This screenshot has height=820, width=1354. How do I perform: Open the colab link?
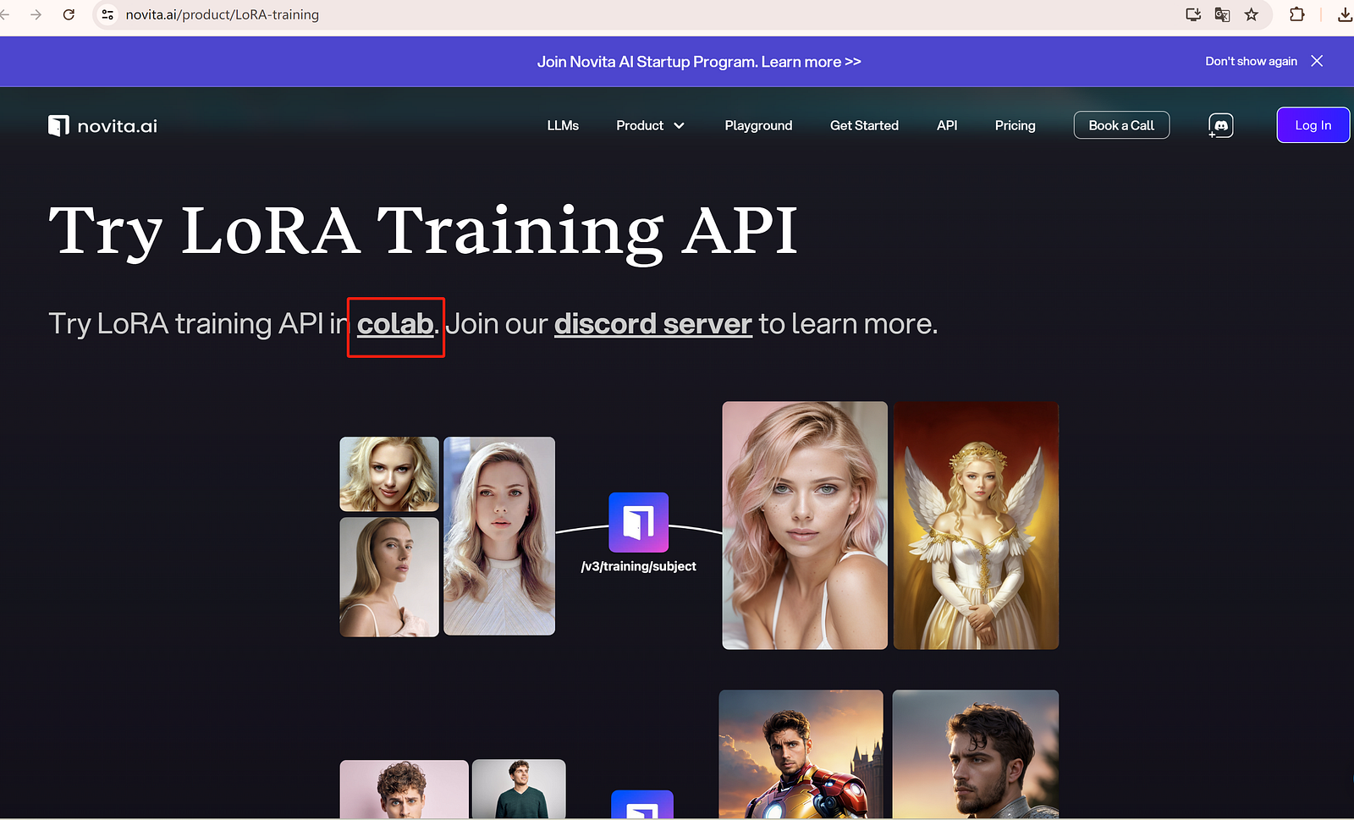coord(395,324)
